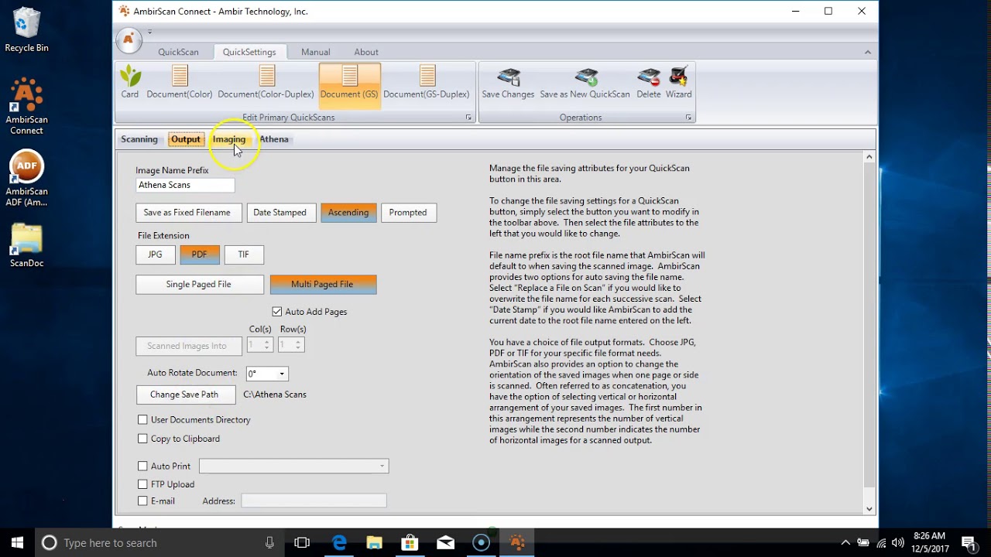The image size is (991, 557).
Task: Open the Recycle Bin desktop icon
Action: click(x=26, y=29)
